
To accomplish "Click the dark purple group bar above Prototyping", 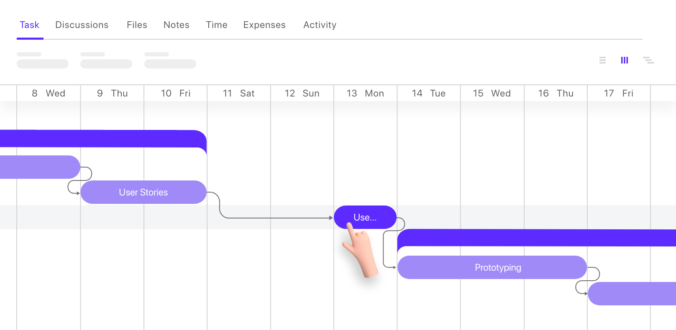I will [537, 238].
